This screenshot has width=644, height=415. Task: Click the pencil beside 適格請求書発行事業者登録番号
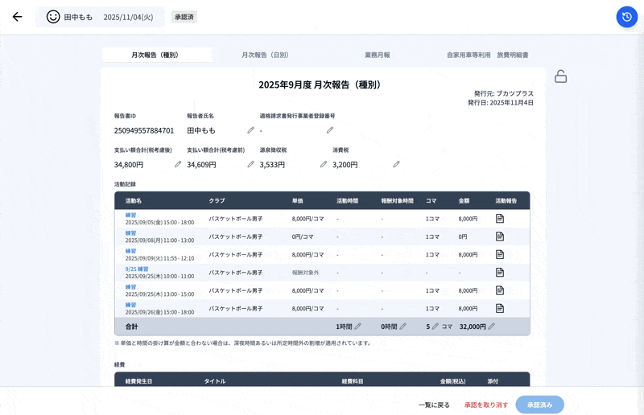coord(329,130)
